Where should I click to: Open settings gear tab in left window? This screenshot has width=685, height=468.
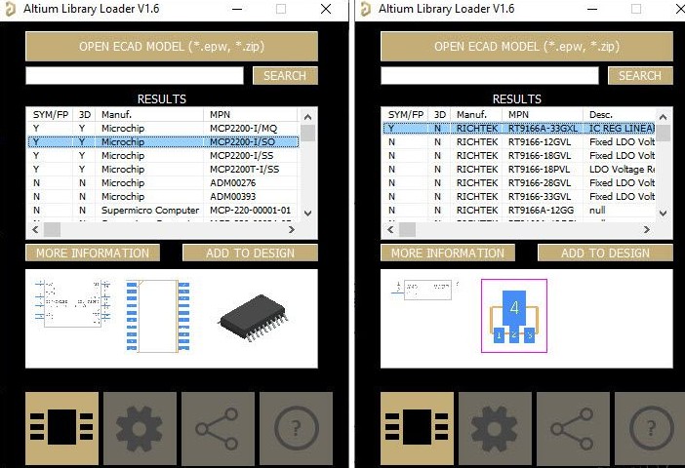[140, 428]
